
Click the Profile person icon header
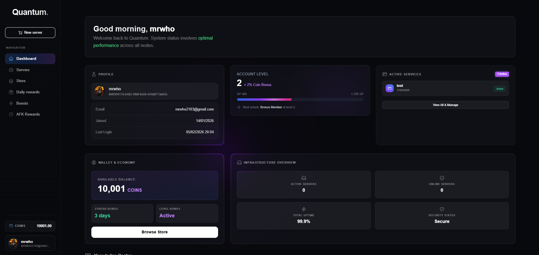[94, 74]
